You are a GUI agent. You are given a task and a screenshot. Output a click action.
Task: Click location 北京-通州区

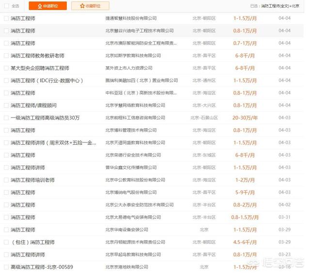[204, 81]
